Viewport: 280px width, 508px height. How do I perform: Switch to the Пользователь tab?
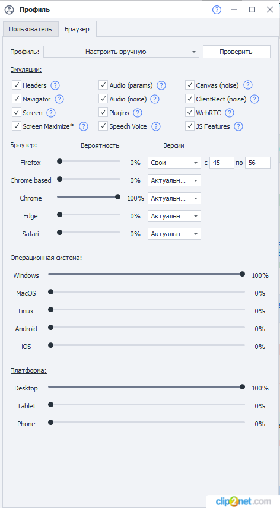[30, 29]
